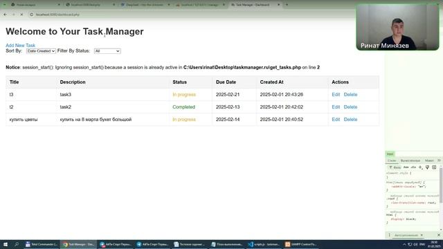Show hidden system tray icons chevron
Viewport: 443px width, 249px height.
(404, 244)
